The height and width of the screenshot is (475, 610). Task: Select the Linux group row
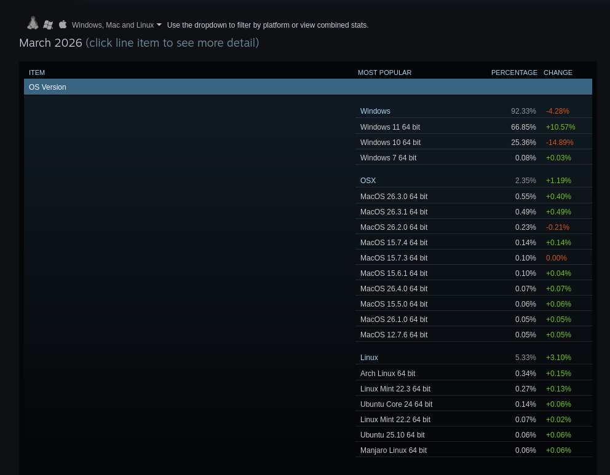(473, 358)
